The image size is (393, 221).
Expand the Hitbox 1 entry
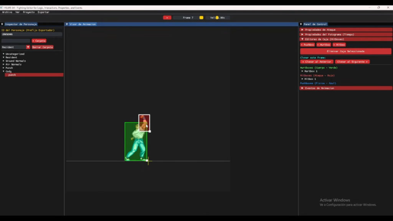(302, 79)
